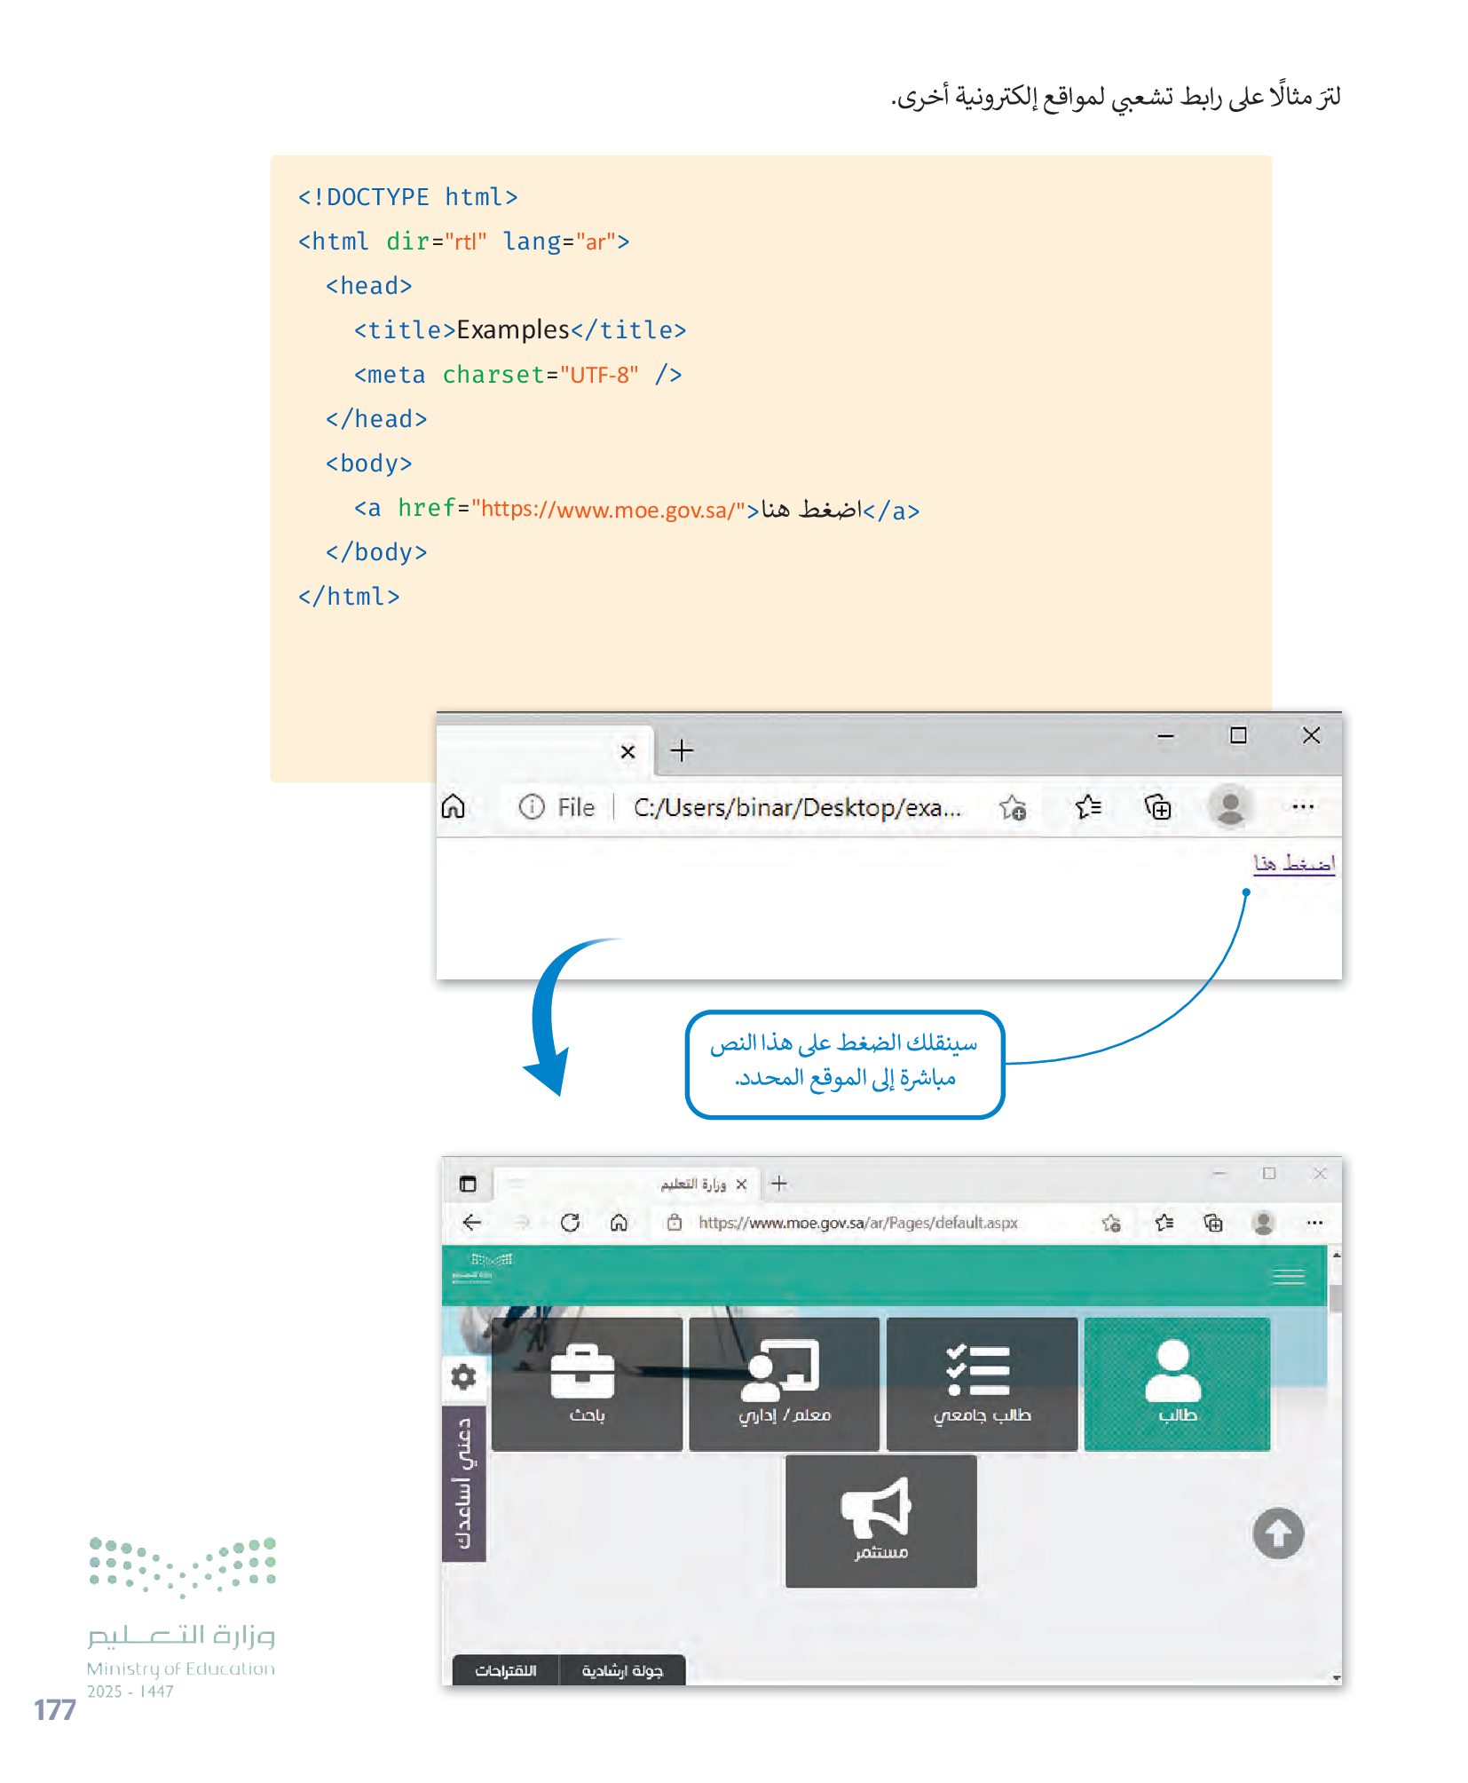
Task: Select the "المقترحات" bottom tab
Action: point(505,1670)
